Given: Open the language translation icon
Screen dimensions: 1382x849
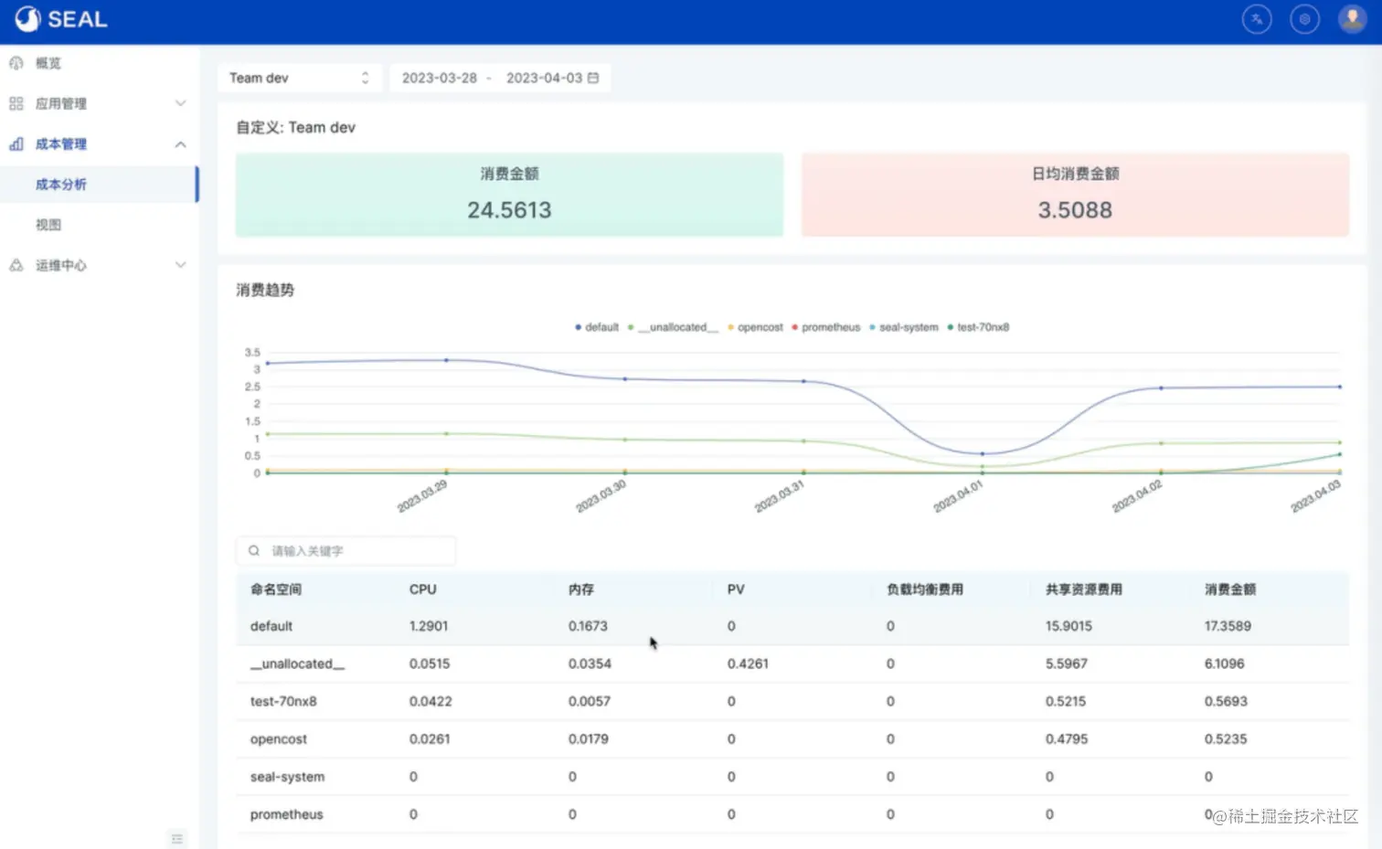Looking at the screenshot, I should coord(1257,19).
